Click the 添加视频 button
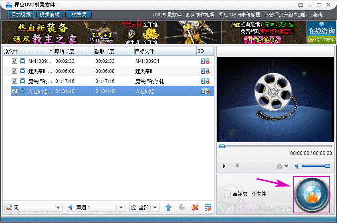Image resolution: width=337 pixels, height=223 pixels. coord(20,15)
